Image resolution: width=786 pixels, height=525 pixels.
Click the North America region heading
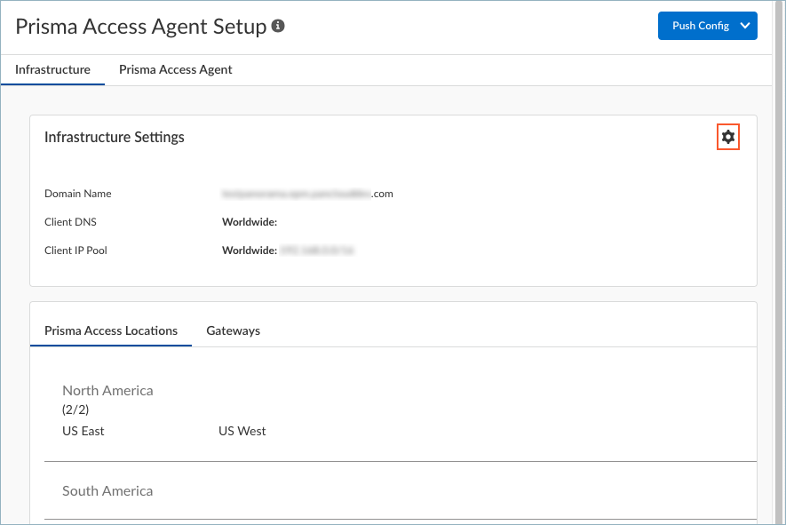107,390
